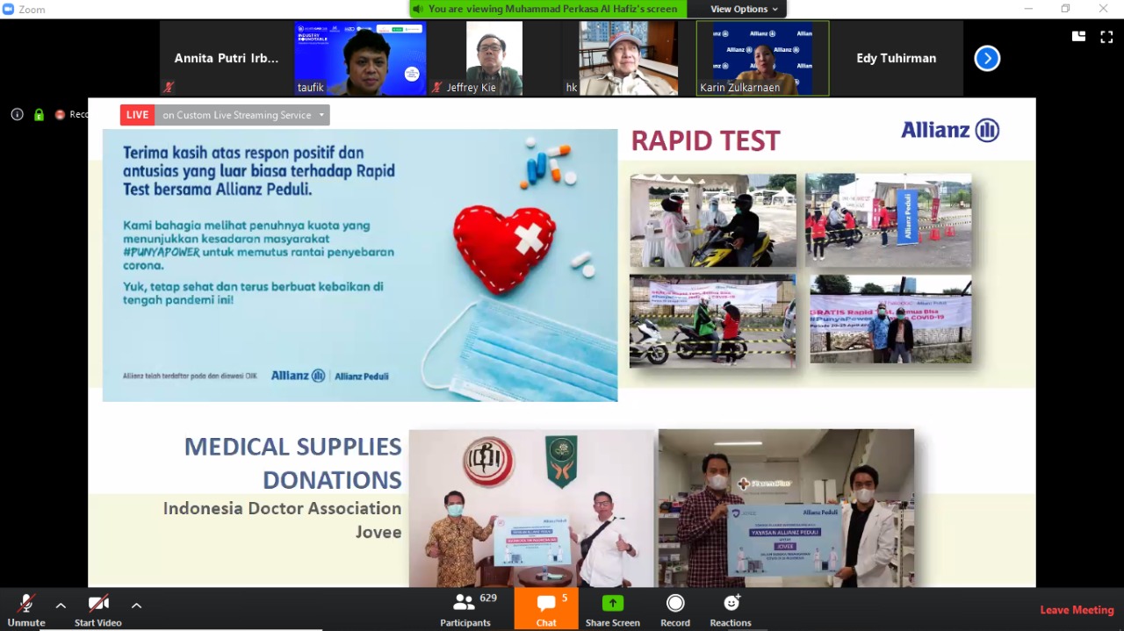Close the Zoom window
Screen dimensions: 1124x631
(1103, 9)
